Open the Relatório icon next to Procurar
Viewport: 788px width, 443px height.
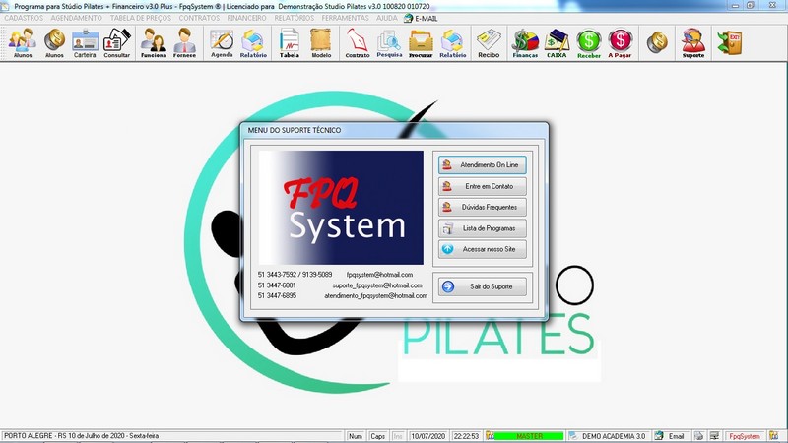pyautogui.click(x=453, y=43)
